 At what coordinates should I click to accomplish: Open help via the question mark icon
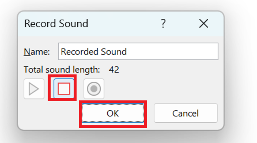163,23
